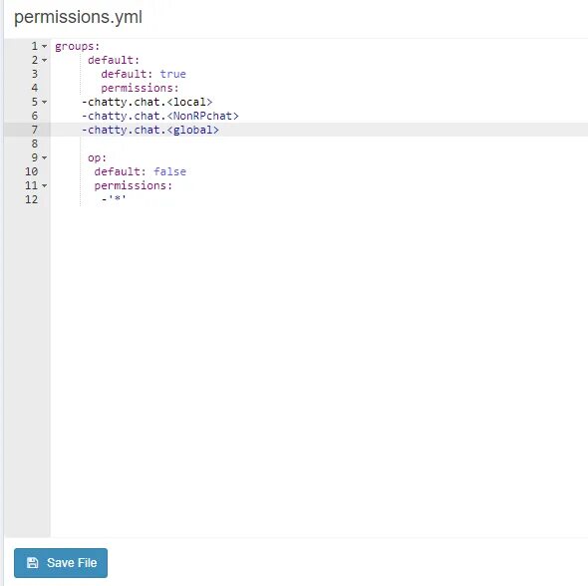This screenshot has width=588, height=586.
Task: Click the chatty.chat.<global> line text
Action: (x=150, y=130)
